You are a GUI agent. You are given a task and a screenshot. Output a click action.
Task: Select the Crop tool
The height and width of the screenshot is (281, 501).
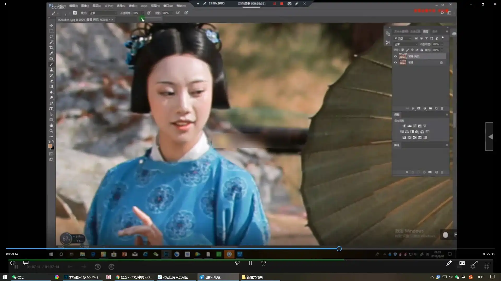51,47
